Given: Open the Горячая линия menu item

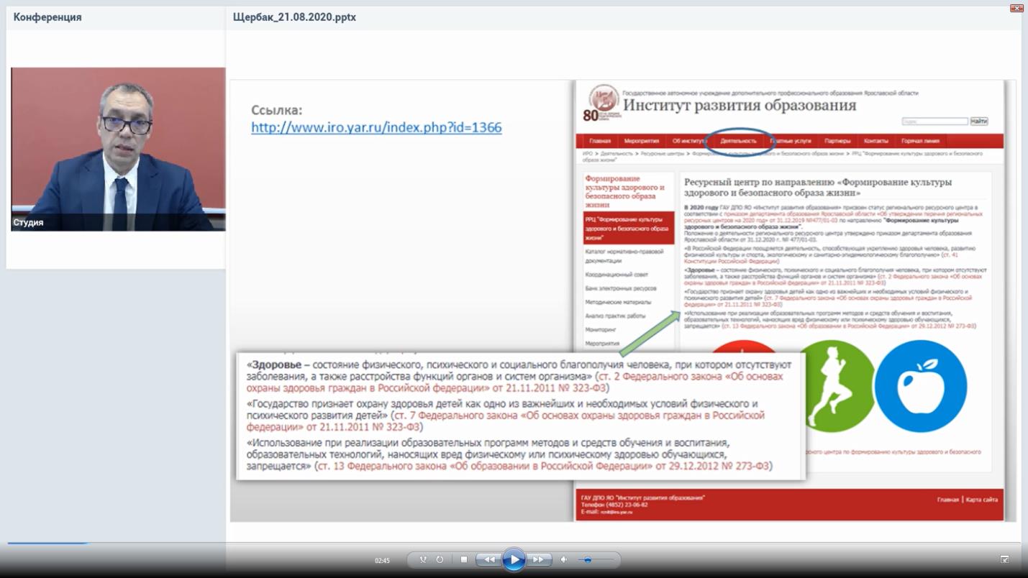Looking at the screenshot, I should coord(921,141).
